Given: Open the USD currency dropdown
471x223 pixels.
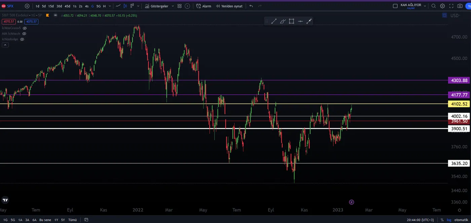Looking at the screenshot, I should coord(456,15).
